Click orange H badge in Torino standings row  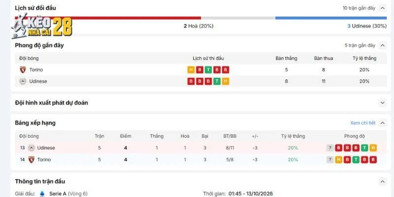click(x=338, y=160)
